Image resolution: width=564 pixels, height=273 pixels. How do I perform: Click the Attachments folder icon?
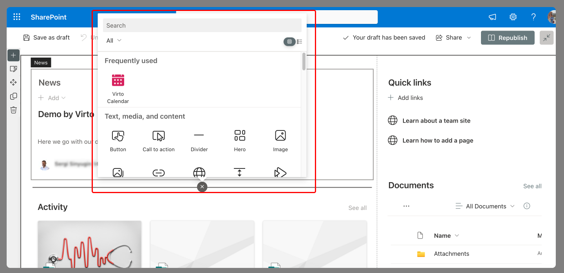[x=421, y=254]
